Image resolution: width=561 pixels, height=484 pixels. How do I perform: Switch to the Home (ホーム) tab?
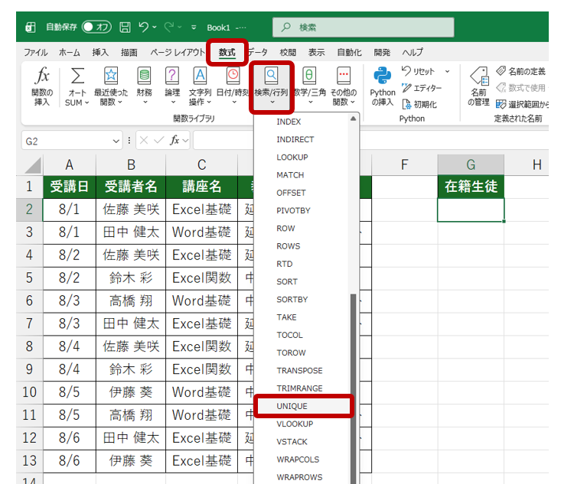[70, 53]
